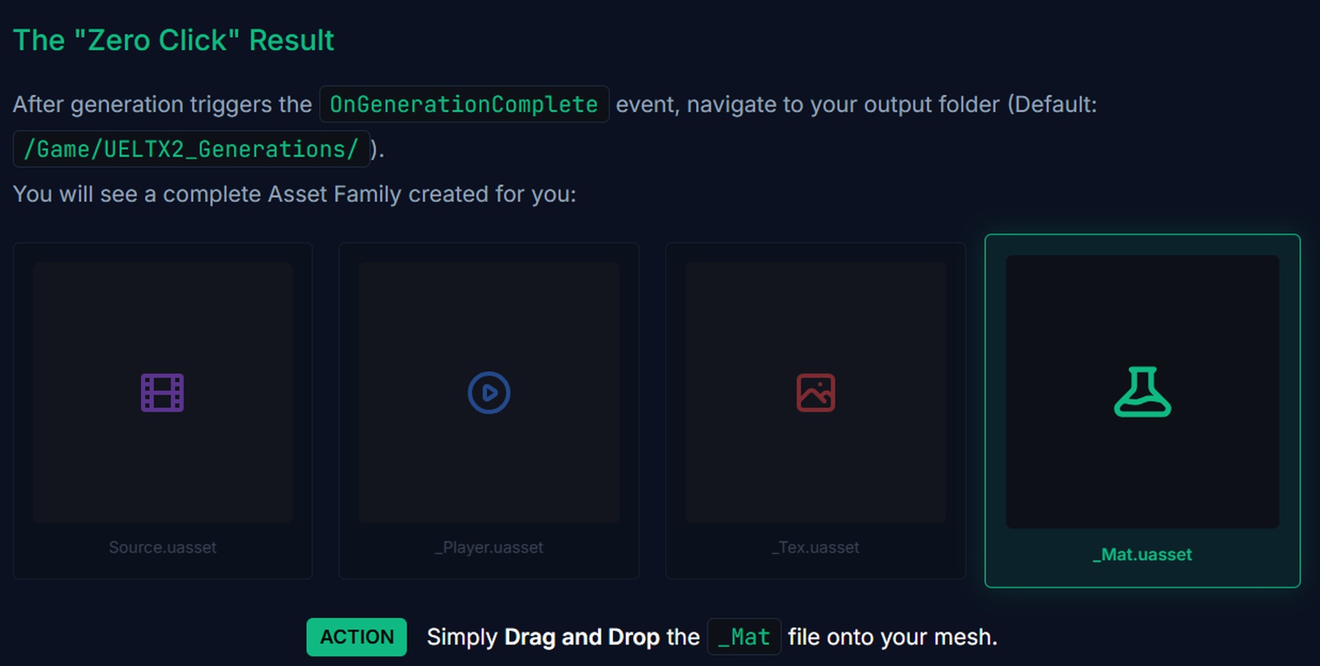1320x666 pixels.
Task: Click the blue play circle icon
Action: pos(489,392)
